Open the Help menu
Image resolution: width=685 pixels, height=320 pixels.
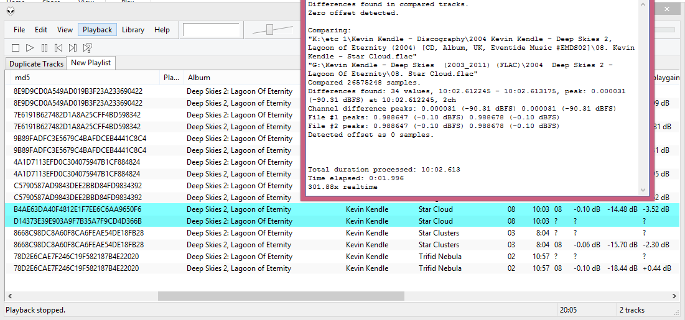click(162, 30)
